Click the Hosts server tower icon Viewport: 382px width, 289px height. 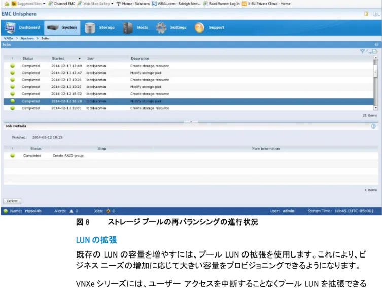click(x=128, y=27)
